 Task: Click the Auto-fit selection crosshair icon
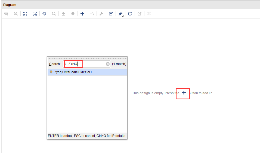point(44,14)
